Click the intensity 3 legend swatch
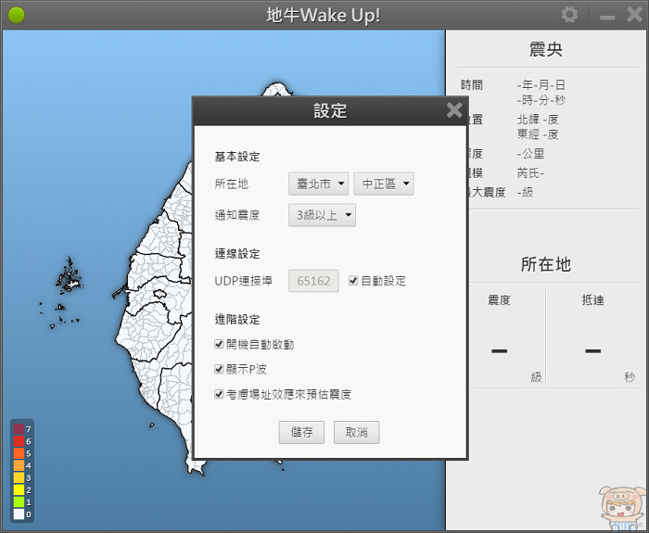This screenshot has width=649, height=533. coord(19,477)
